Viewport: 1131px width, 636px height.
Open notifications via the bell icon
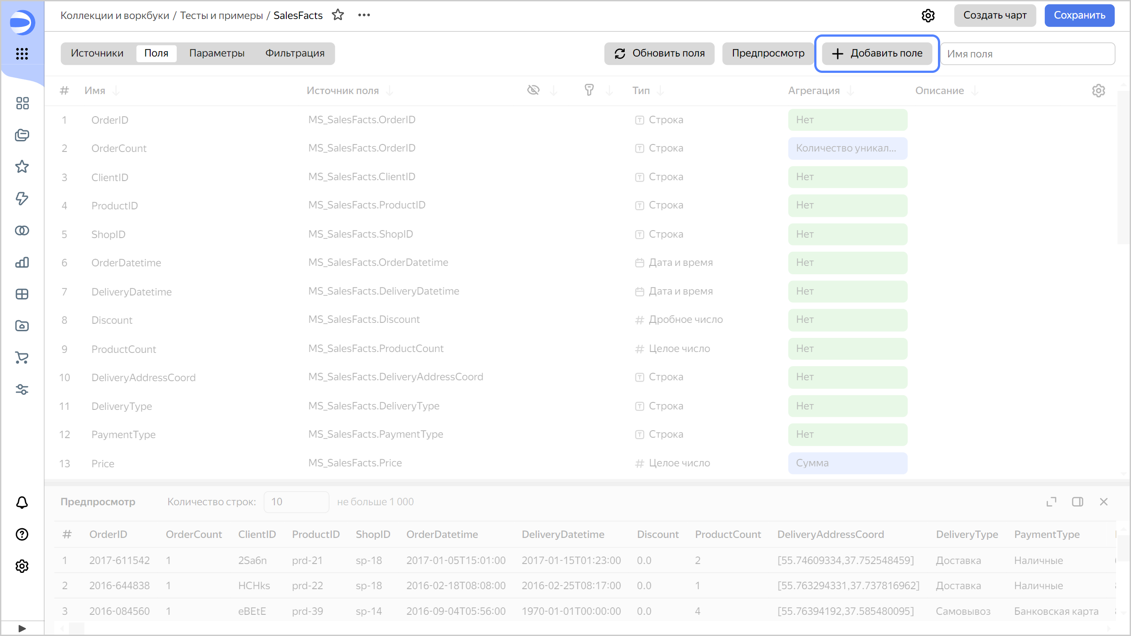tap(22, 503)
